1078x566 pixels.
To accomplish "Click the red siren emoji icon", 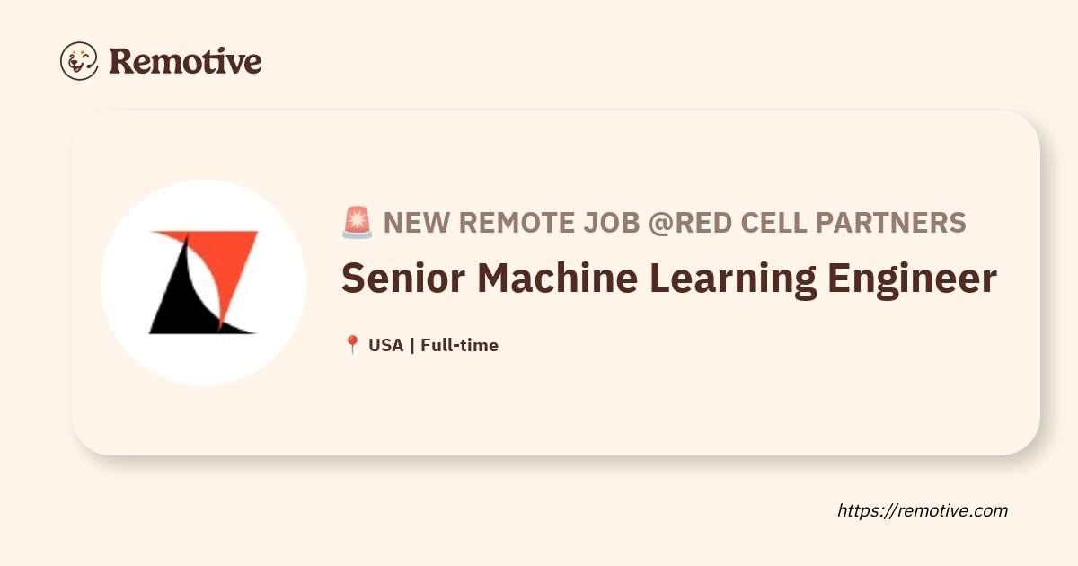I will pos(357,223).
